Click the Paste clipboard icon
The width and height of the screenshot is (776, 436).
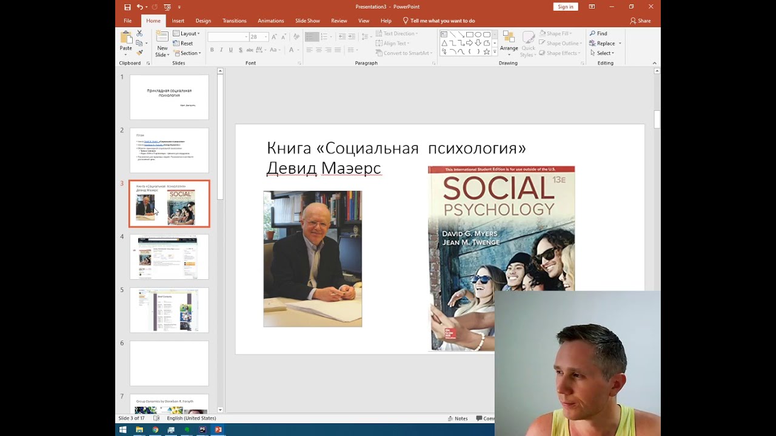click(x=125, y=38)
